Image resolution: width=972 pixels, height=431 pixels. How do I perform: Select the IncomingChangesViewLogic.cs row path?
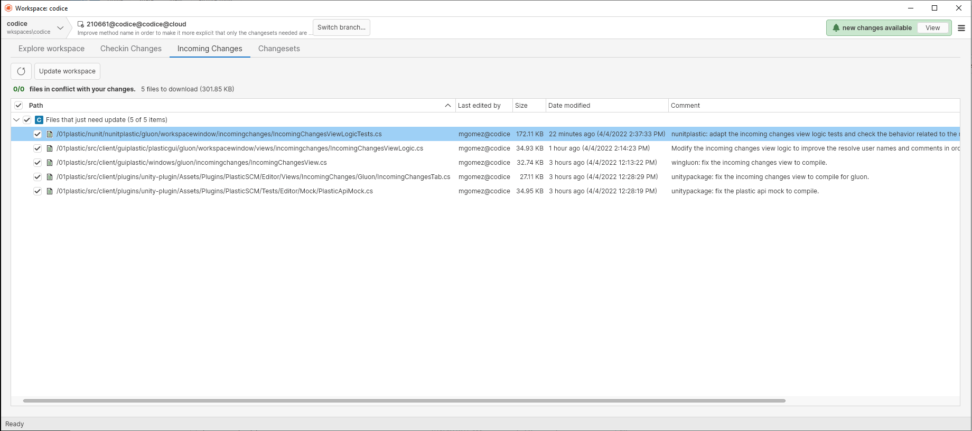tap(240, 148)
